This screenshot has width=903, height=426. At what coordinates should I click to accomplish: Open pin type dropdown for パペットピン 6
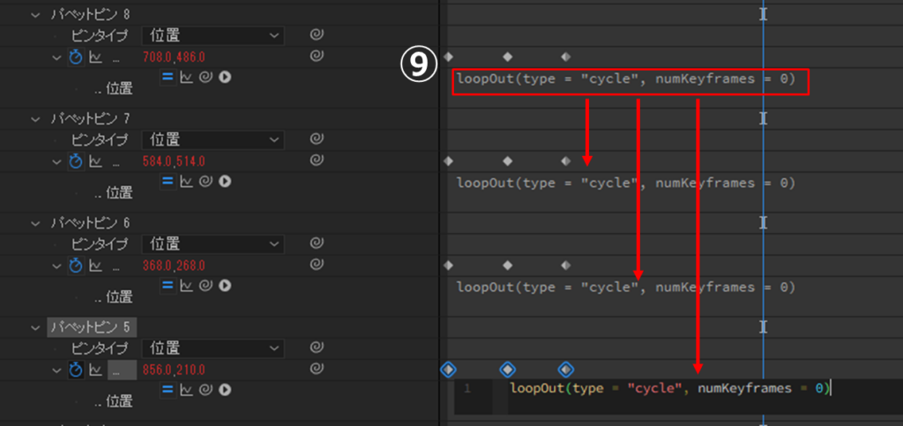212,243
